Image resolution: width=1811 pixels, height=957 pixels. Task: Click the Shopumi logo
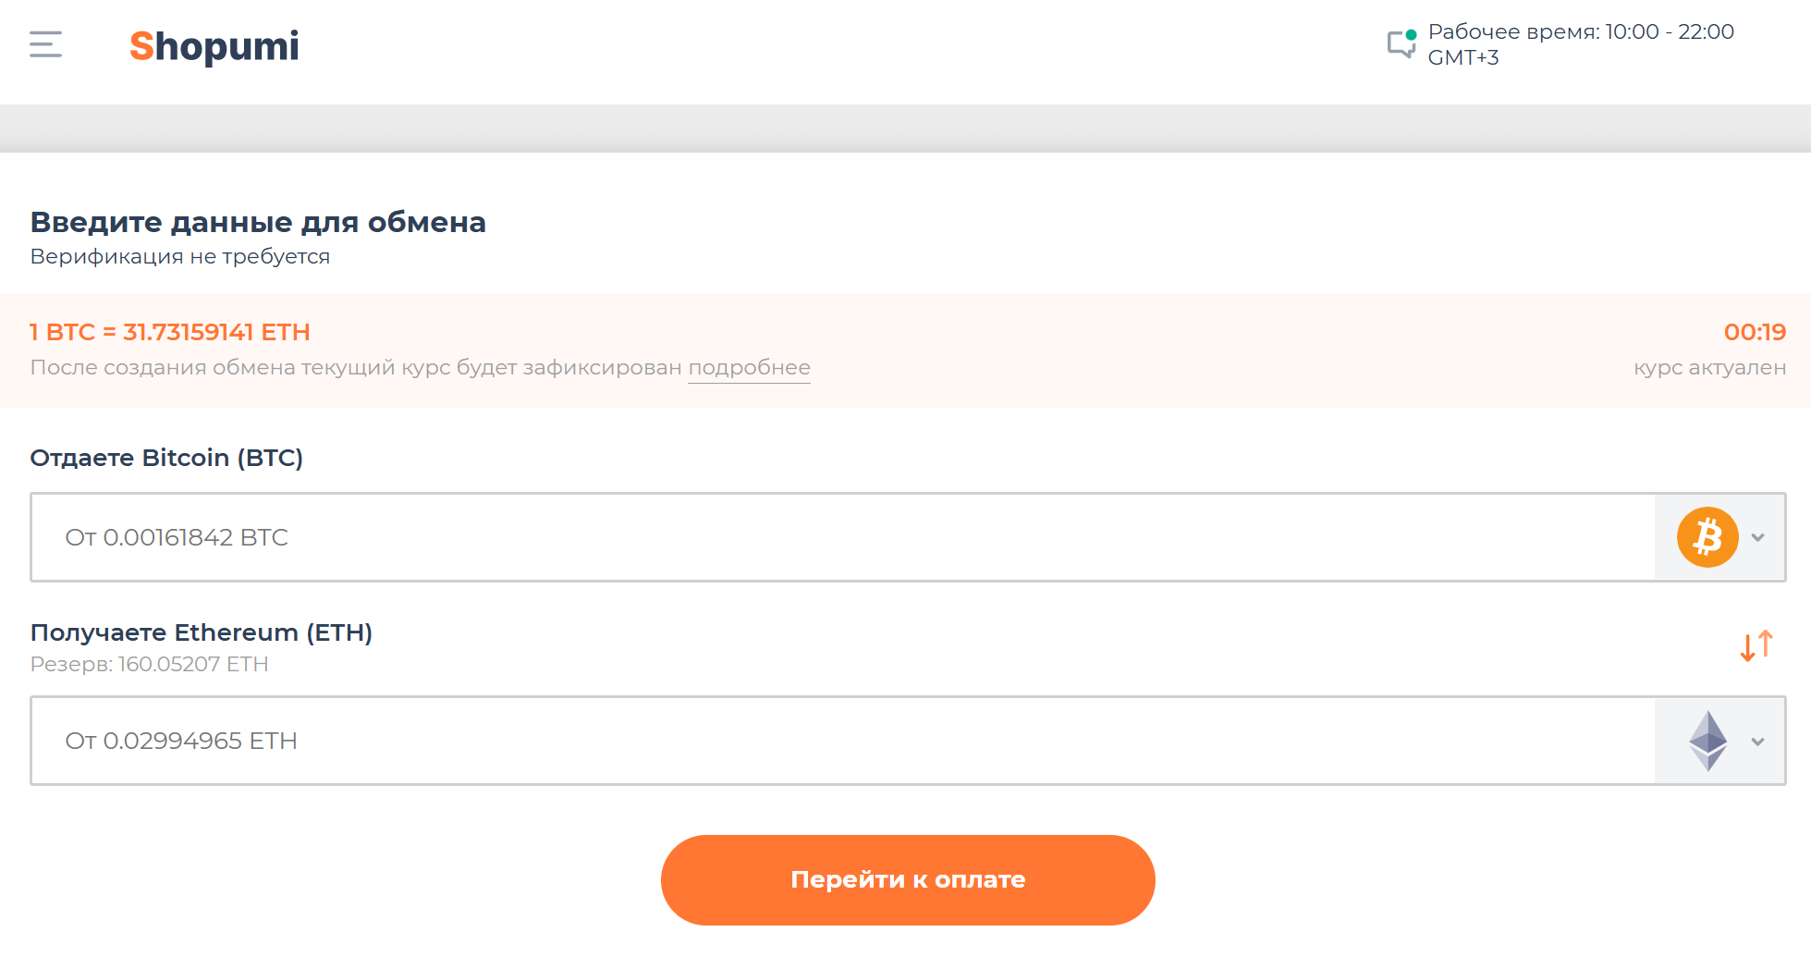(x=214, y=46)
